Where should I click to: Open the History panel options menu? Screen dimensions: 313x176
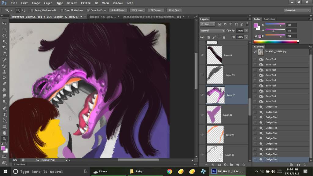pyautogui.click(x=310, y=47)
